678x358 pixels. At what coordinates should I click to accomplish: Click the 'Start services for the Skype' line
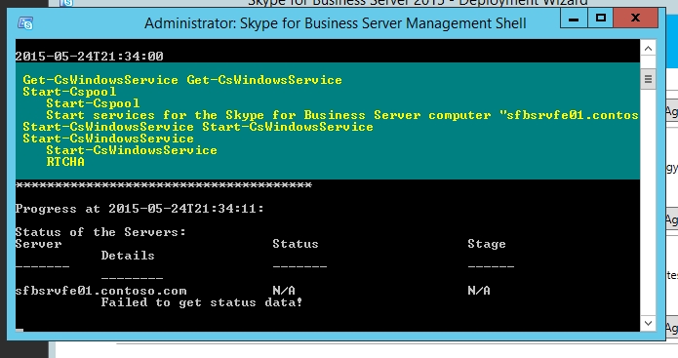coord(342,115)
